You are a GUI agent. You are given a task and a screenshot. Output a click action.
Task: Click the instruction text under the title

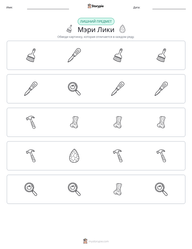(x=96, y=37)
